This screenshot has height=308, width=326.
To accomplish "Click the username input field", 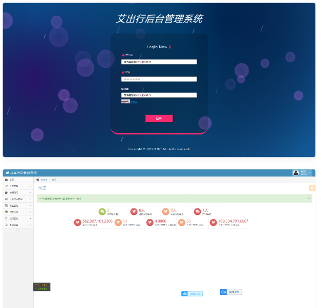I will tap(159, 62).
